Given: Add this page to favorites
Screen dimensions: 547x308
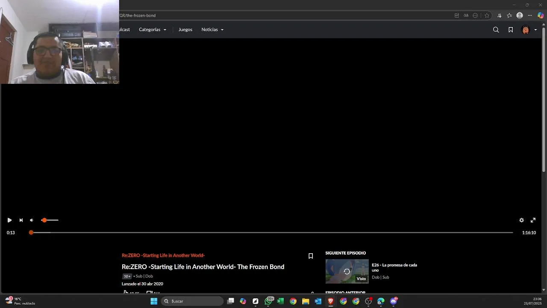Looking at the screenshot, I should point(487,15).
